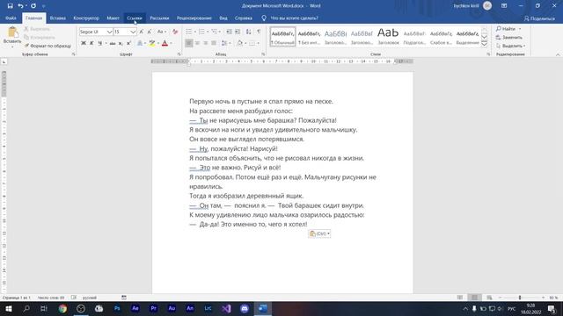Click the align right icon
563x316 pixels.
(x=205, y=43)
